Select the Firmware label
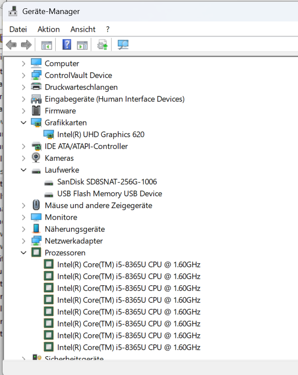Viewport: 298px width, 375px height. (61, 111)
